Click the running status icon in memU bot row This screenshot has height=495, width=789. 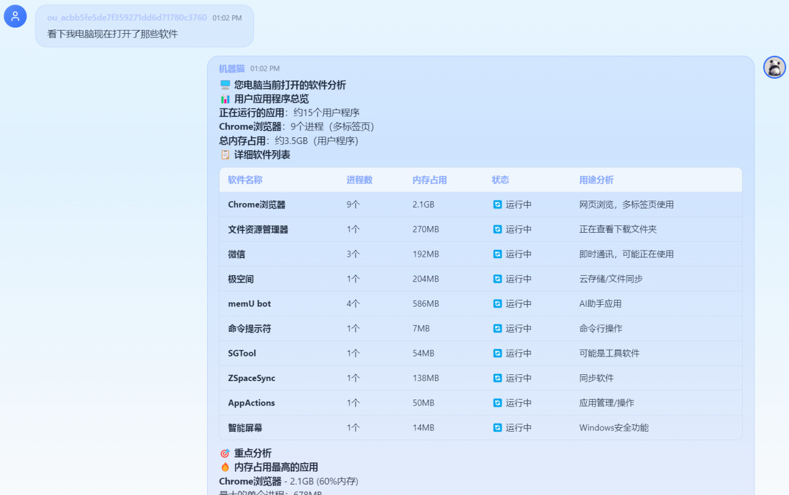coord(497,304)
